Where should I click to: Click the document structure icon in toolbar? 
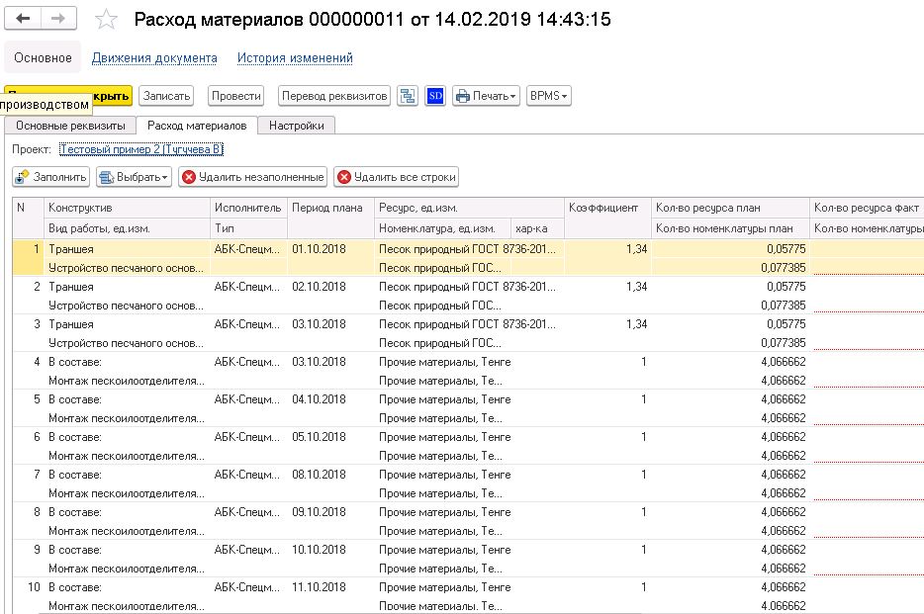(x=408, y=96)
